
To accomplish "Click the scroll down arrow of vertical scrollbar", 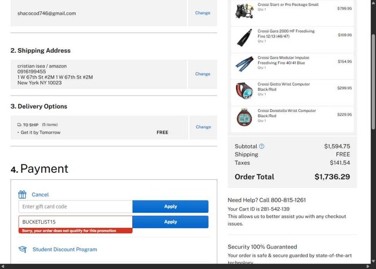I will coord(373,261).
